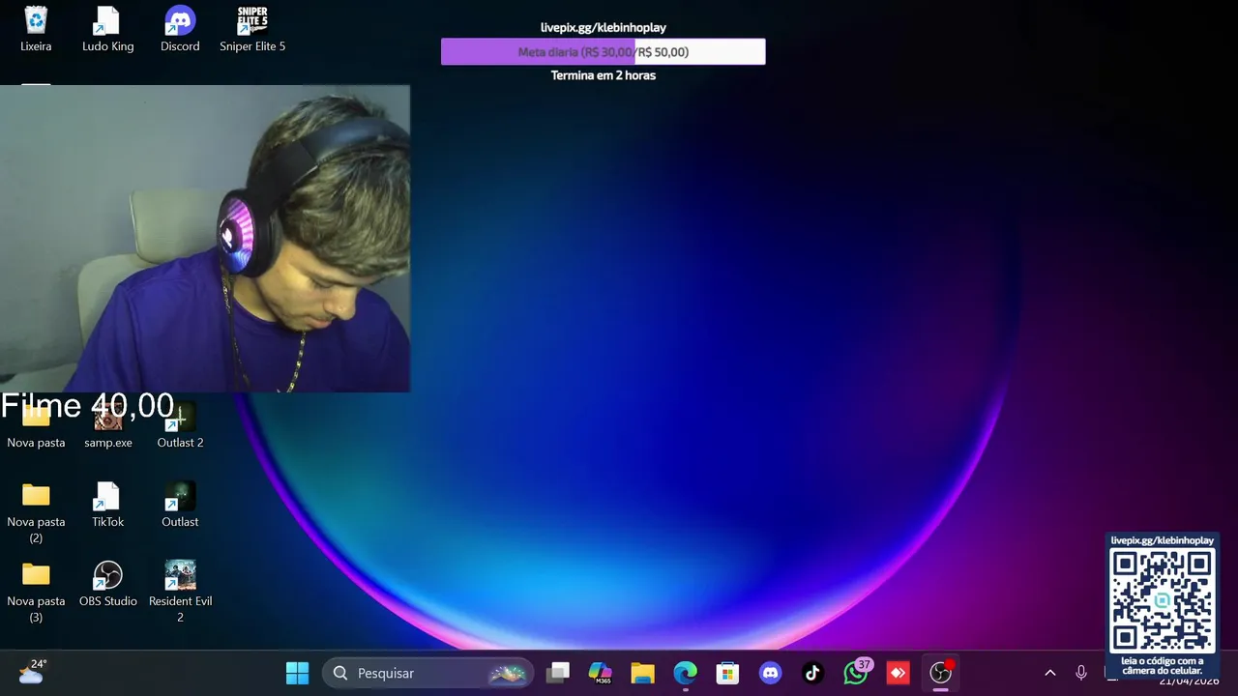Open the Windows Start menu

coord(298,673)
